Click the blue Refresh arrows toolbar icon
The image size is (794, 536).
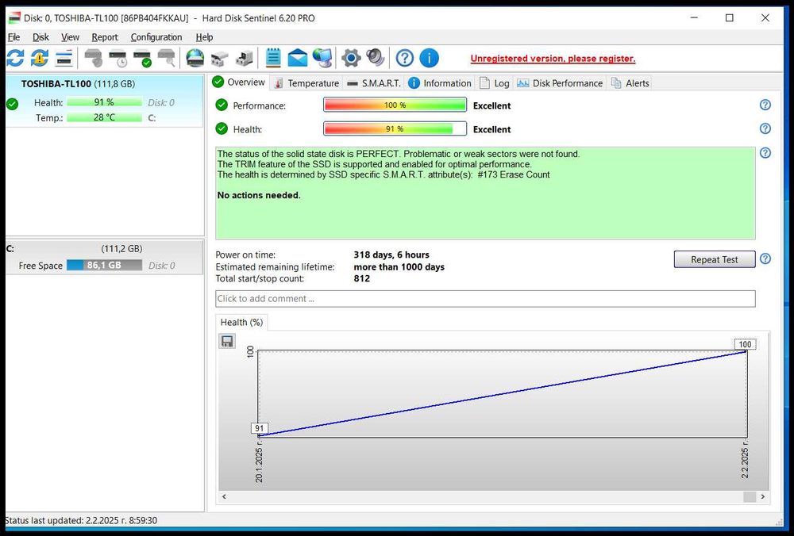[15, 58]
